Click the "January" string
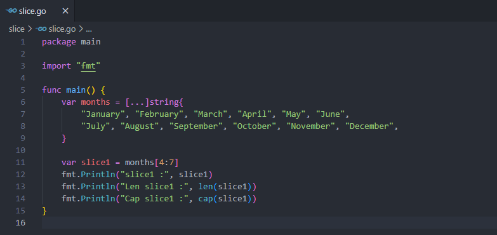This screenshot has height=235, width=497. [x=103, y=114]
